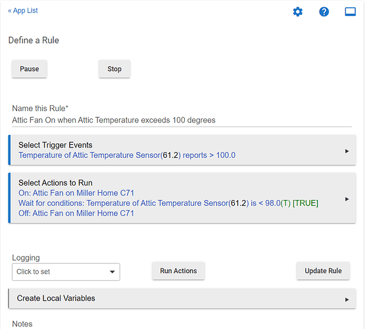Screen dimensions: 365x329
Task: Click the Wait for conditions action line
Action: (x=168, y=203)
